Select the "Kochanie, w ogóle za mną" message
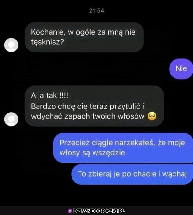This screenshot has width=193, height=215. (x=84, y=37)
